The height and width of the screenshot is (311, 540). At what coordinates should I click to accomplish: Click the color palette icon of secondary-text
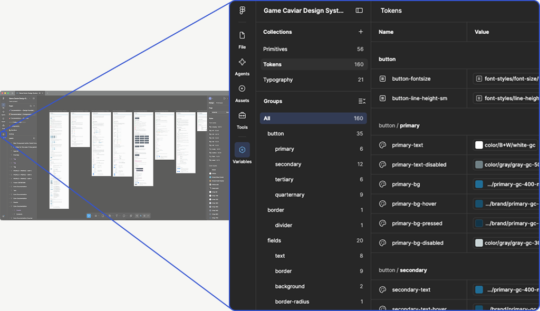point(383,289)
